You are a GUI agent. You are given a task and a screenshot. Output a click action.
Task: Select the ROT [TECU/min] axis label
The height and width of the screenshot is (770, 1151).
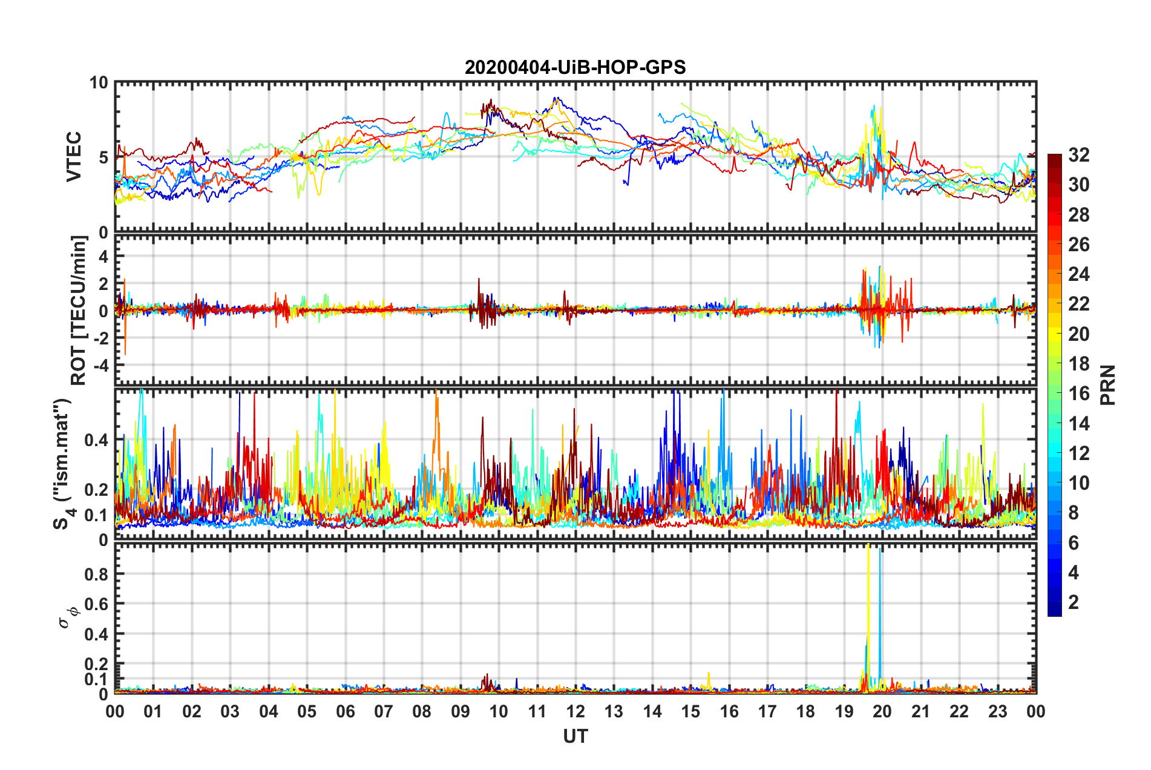[x=79, y=311]
